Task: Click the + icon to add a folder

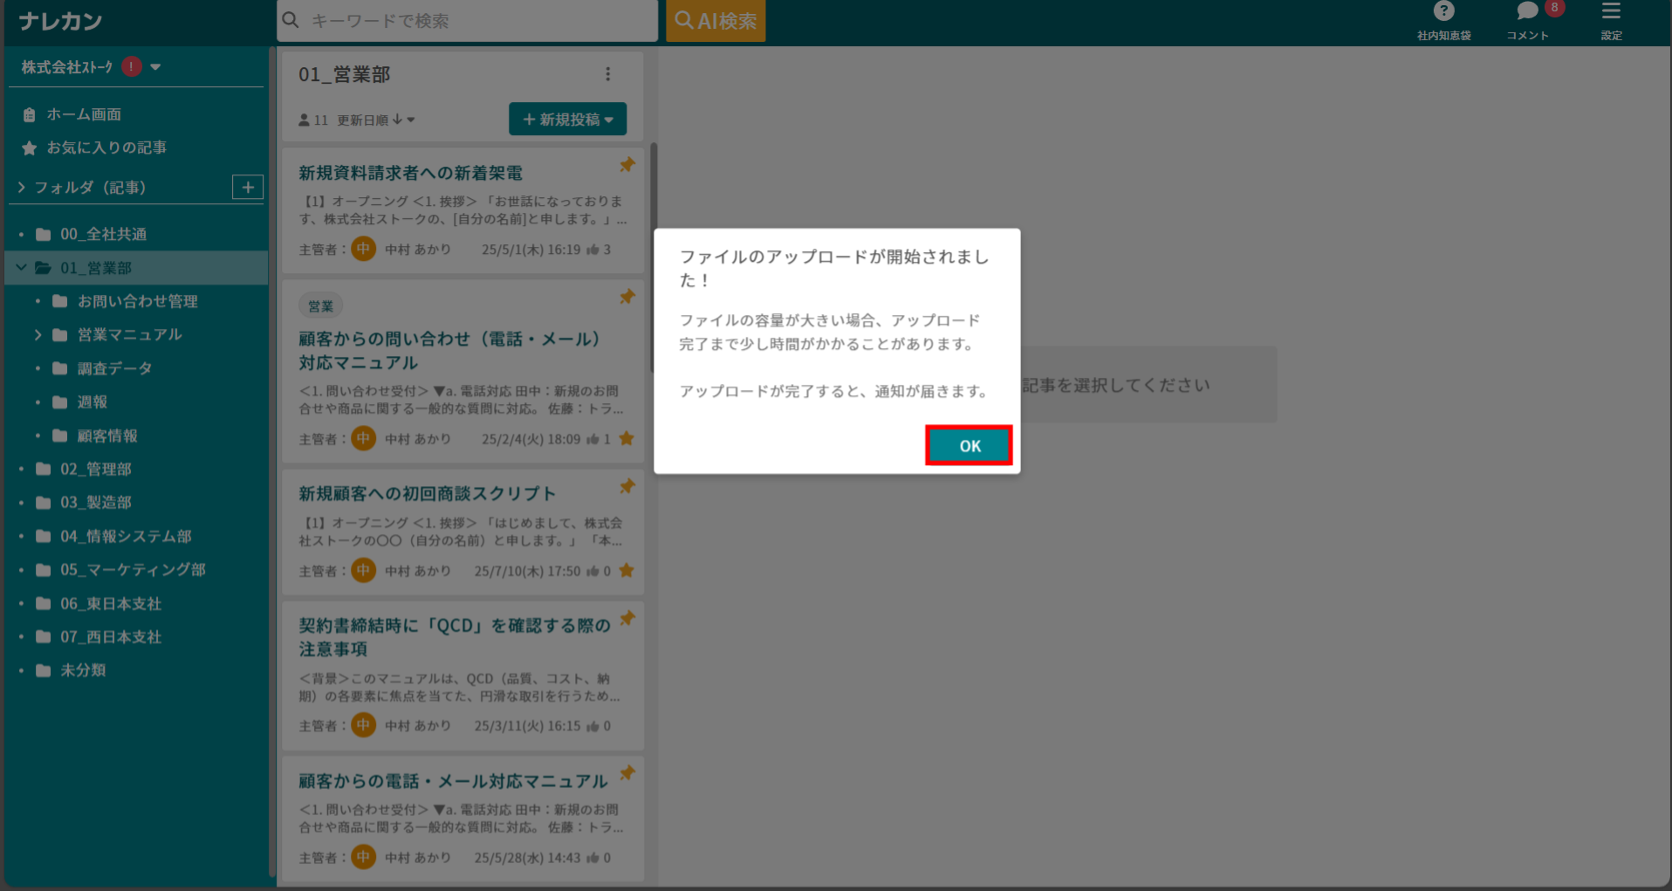Action: [249, 187]
